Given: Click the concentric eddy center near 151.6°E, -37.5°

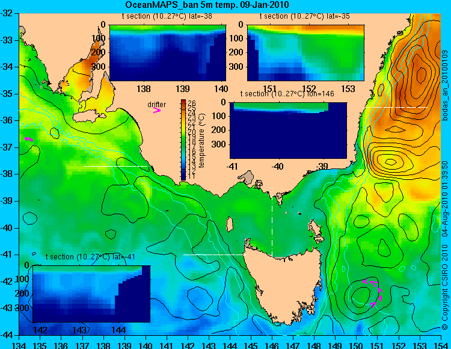Looking at the screenshot, I should (390, 162).
